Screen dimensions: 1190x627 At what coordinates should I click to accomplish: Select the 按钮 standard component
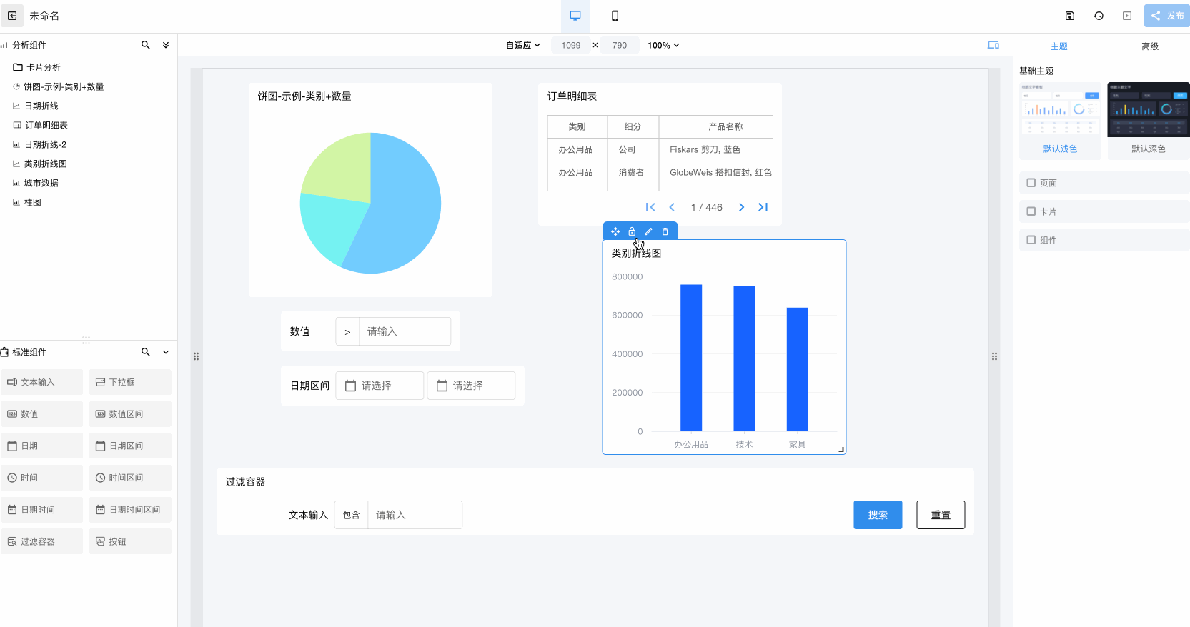click(x=130, y=541)
